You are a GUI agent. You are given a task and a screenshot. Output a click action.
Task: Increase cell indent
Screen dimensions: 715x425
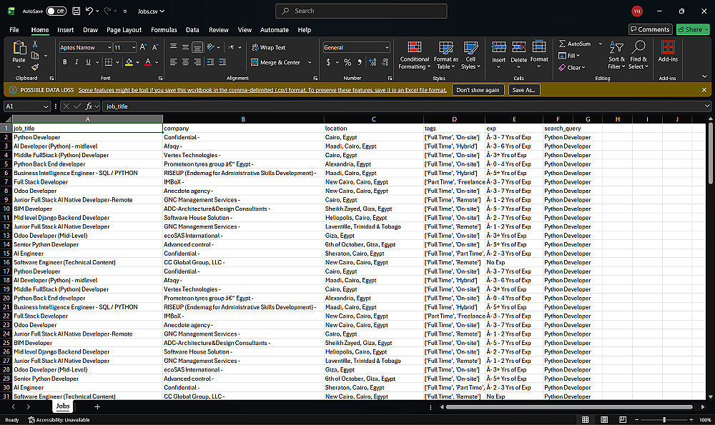tap(222, 62)
